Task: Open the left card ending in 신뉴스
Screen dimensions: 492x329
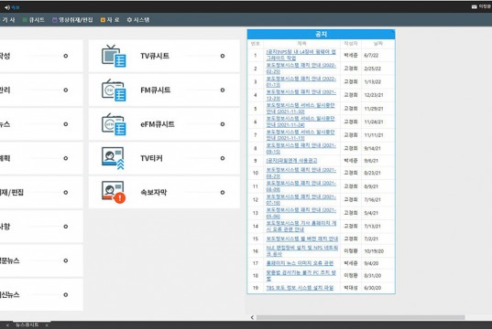Action: tap(41, 294)
